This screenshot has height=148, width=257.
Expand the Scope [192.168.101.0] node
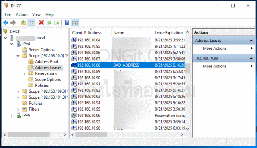click(x=18, y=98)
